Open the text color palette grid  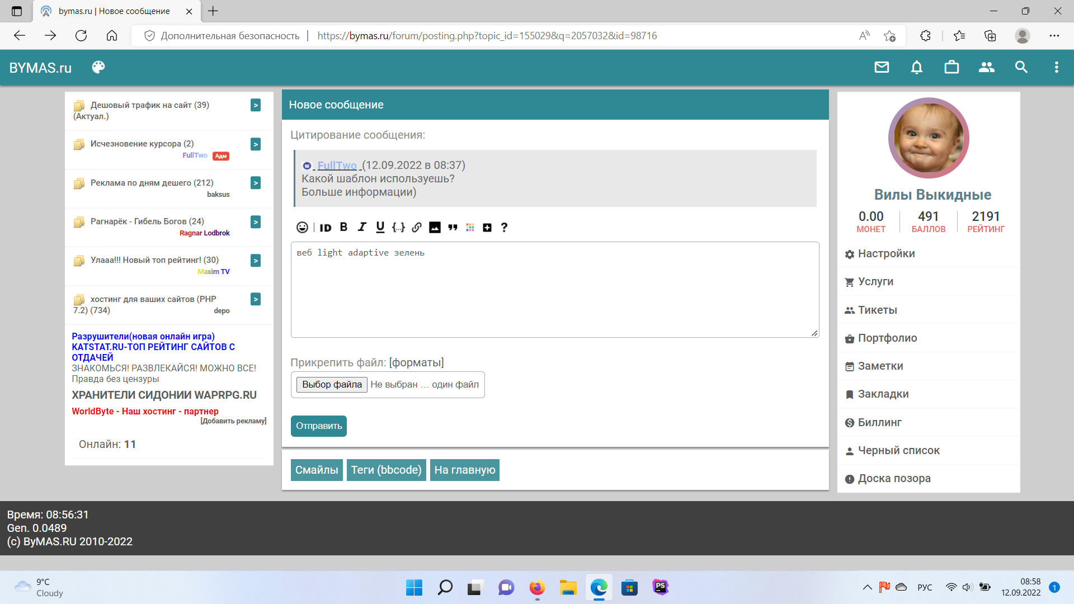pos(470,227)
